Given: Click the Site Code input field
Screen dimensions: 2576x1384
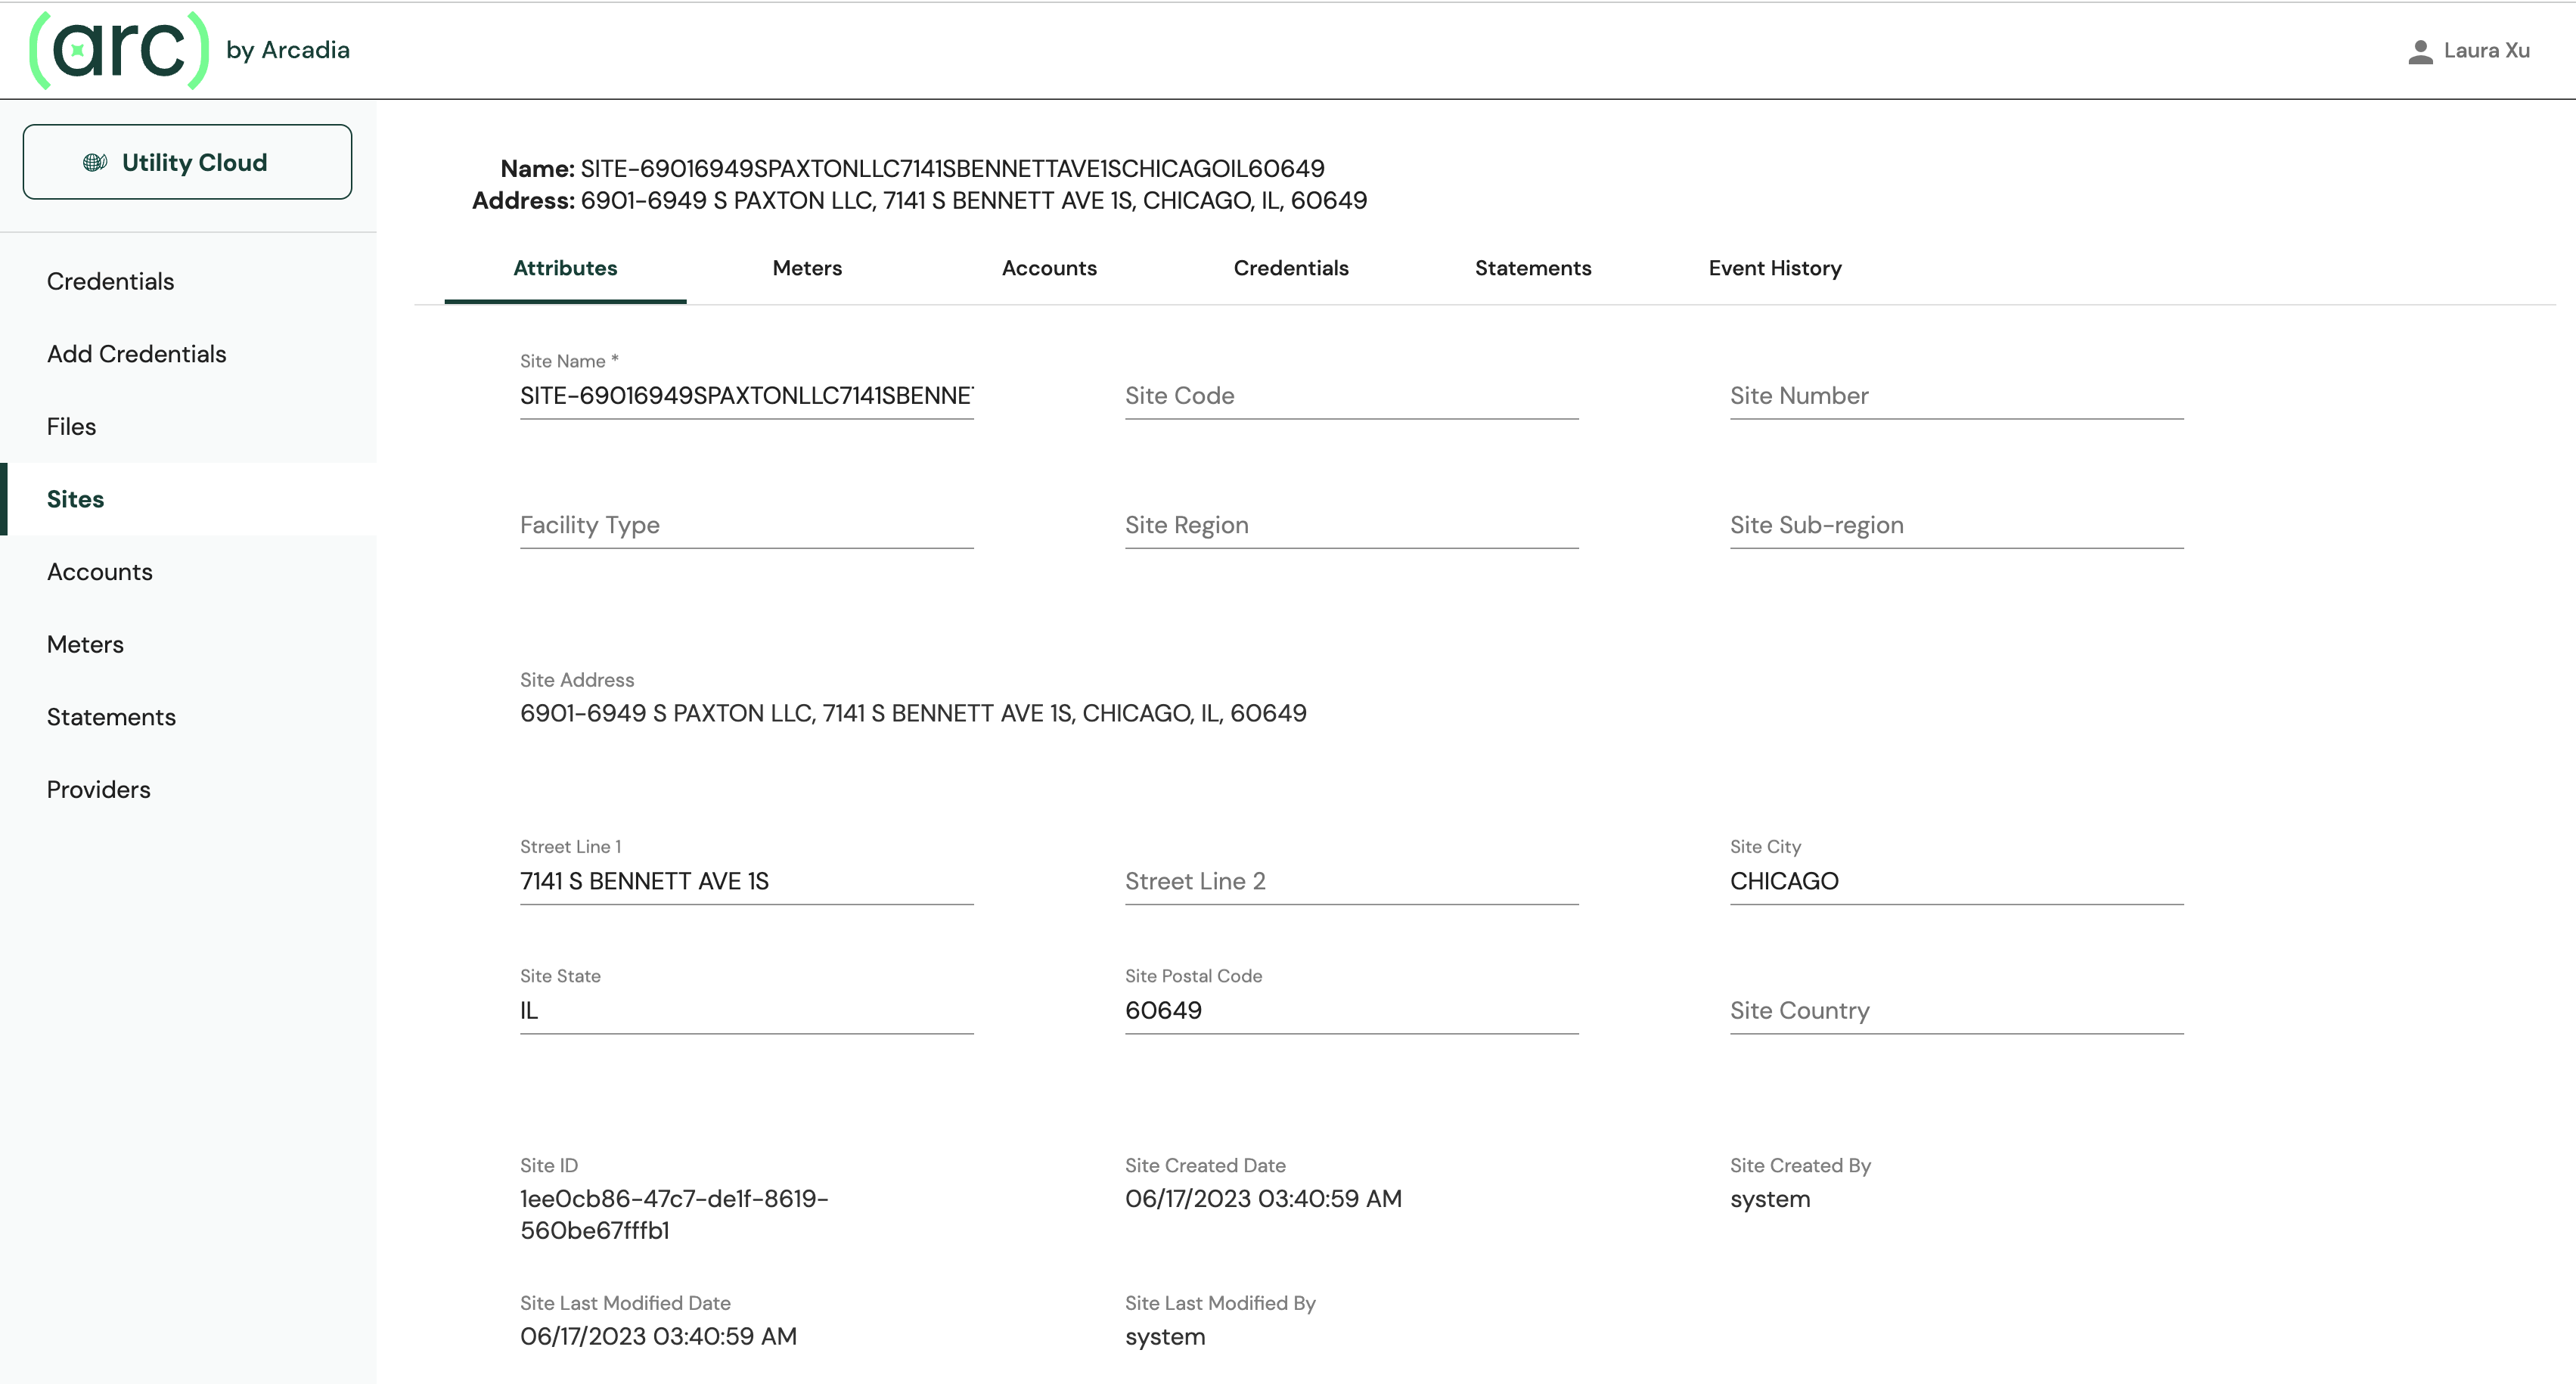Looking at the screenshot, I should [x=1350, y=396].
